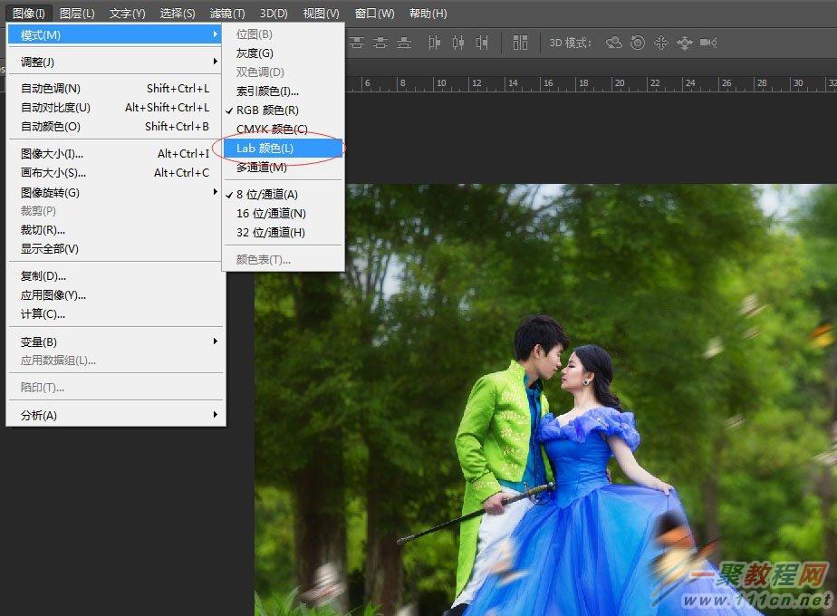Expand 模式(M) submenu
837x616 pixels.
tap(115, 35)
